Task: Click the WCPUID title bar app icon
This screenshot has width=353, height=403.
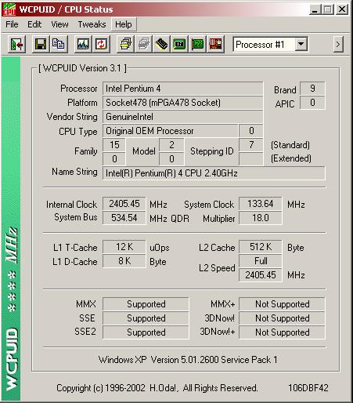Action: [x=9, y=9]
